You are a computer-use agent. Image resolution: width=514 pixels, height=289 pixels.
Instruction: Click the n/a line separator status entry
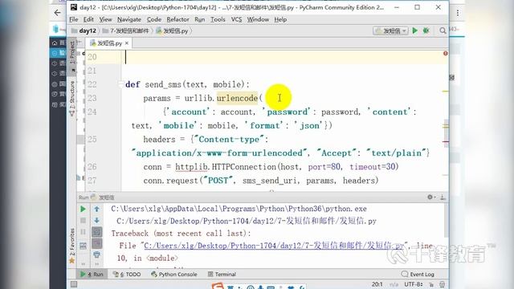(394, 284)
